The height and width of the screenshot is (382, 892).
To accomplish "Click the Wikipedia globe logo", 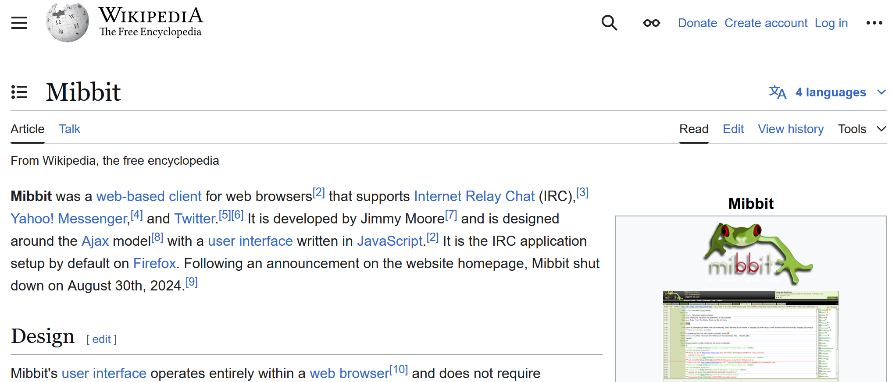I will pos(67,23).
